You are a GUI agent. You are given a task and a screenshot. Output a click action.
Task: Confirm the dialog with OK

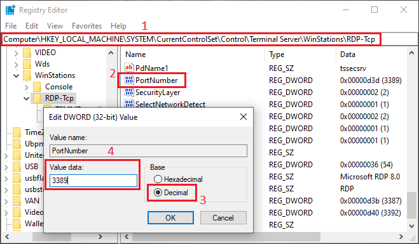tap(170, 217)
